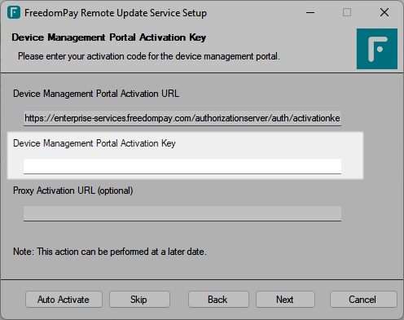The image size is (404, 320).
Task: Minimize the setup window
Action: 310,12
